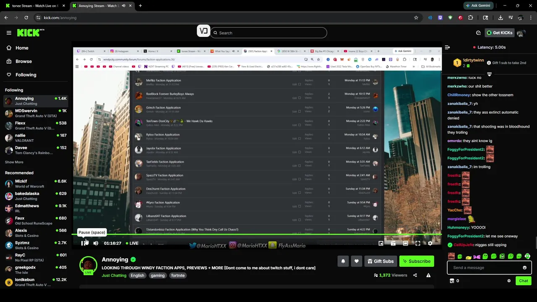The height and width of the screenshot is (302, 537).
Task: Open Following in sidebar menu
Action: (x=36, y=75)
